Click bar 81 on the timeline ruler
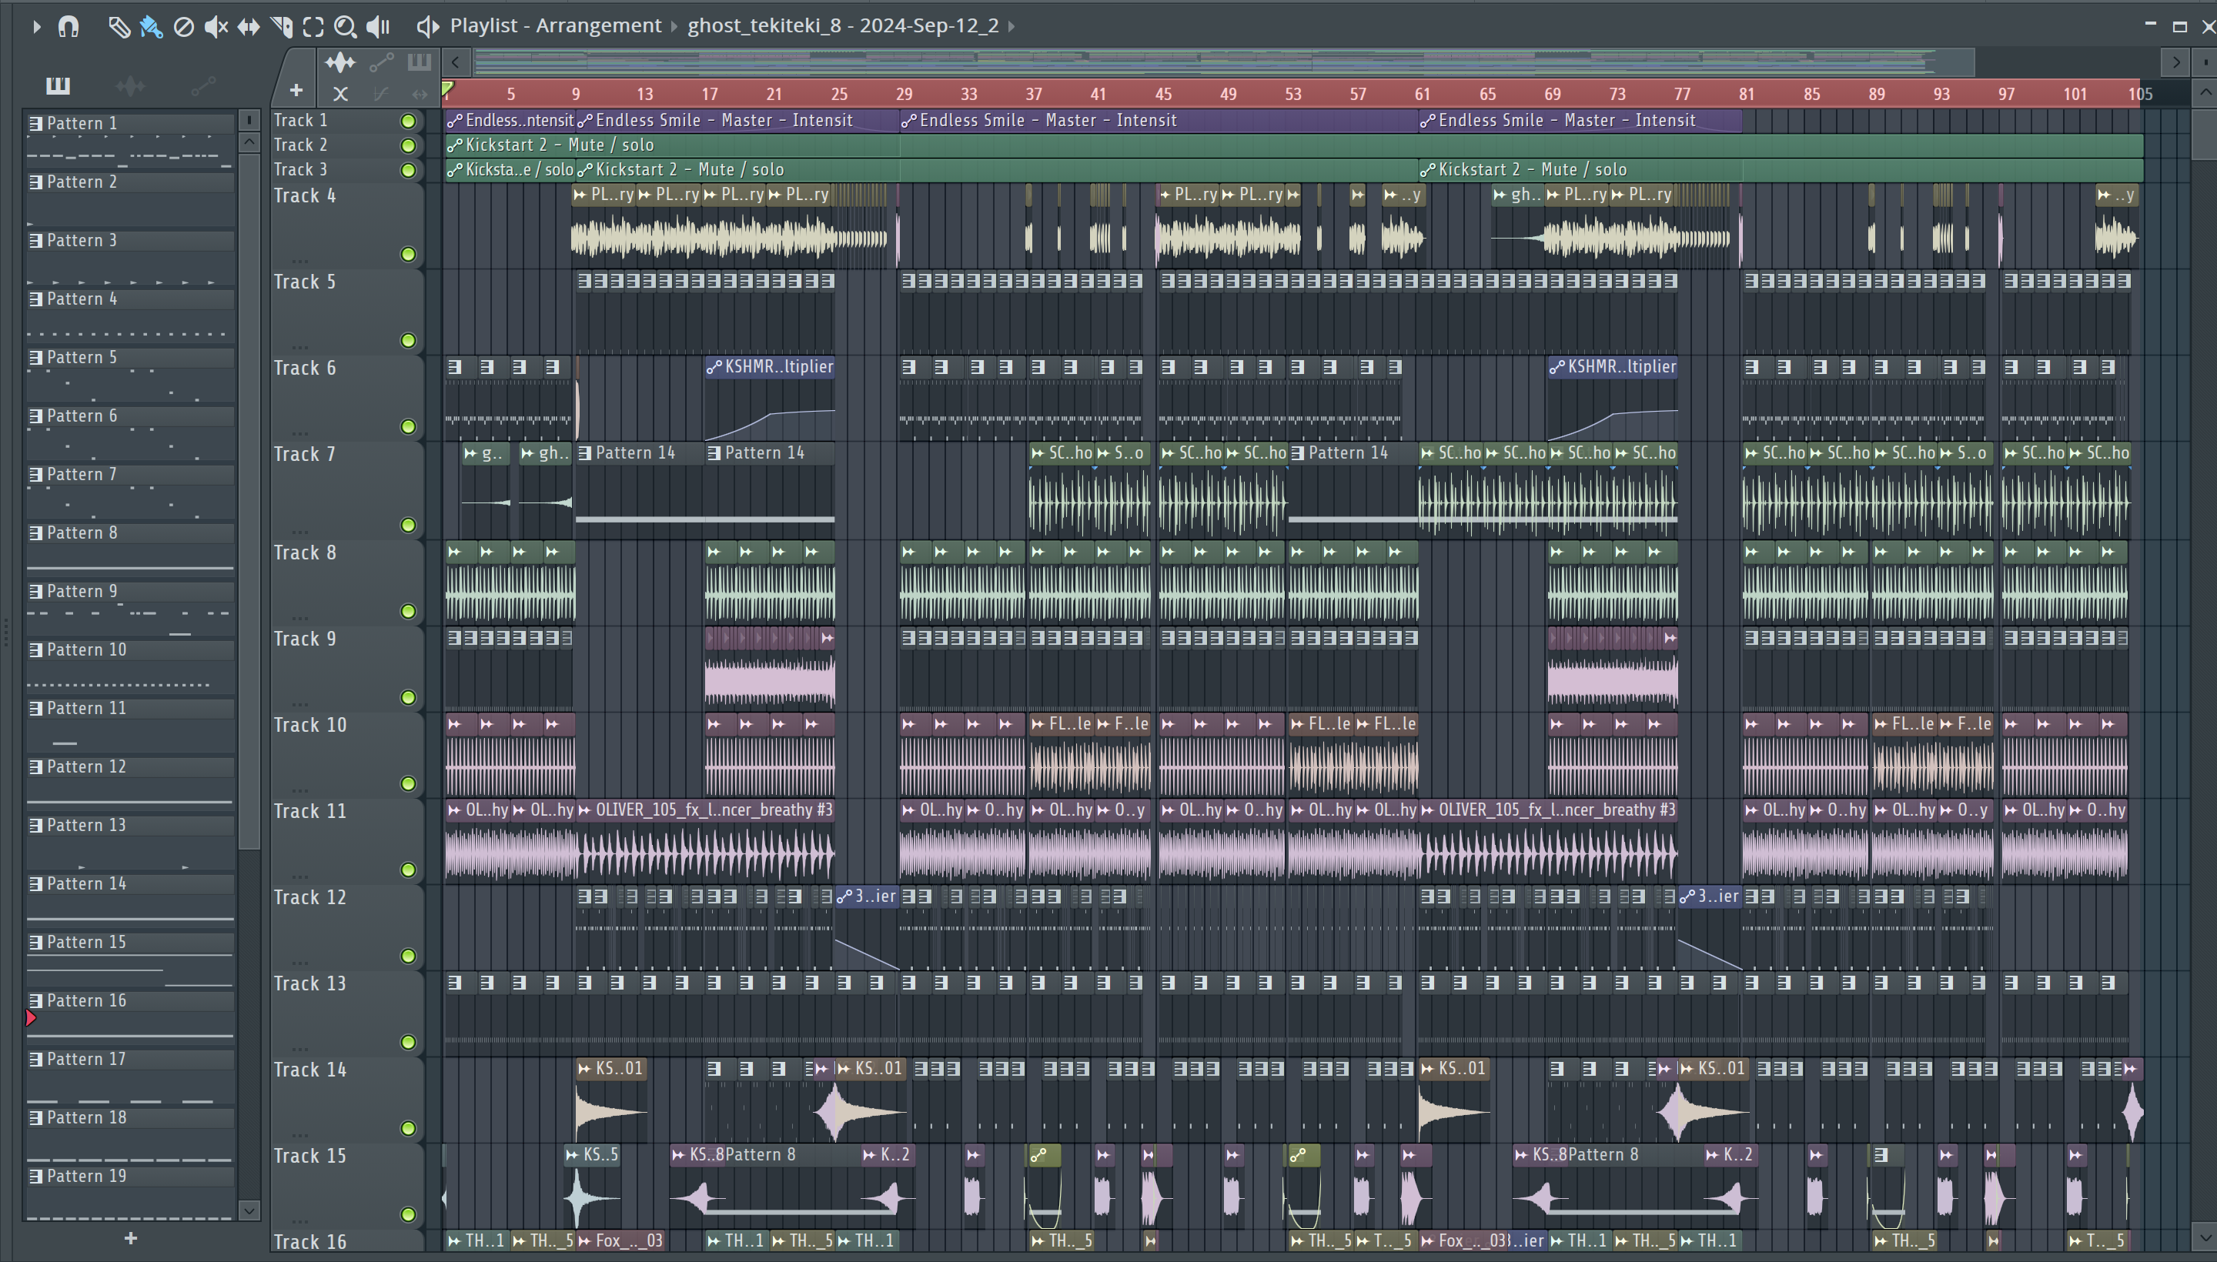2217x1262 pixels. 1746,94
